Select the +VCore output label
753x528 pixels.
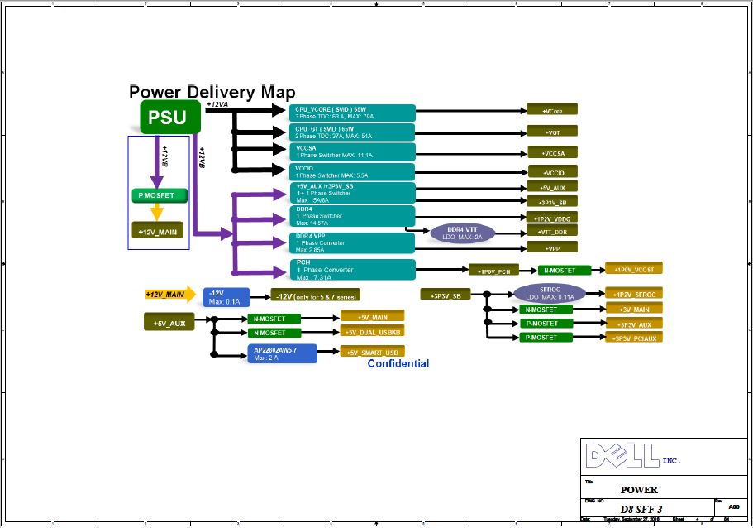[x=552, y=109]
